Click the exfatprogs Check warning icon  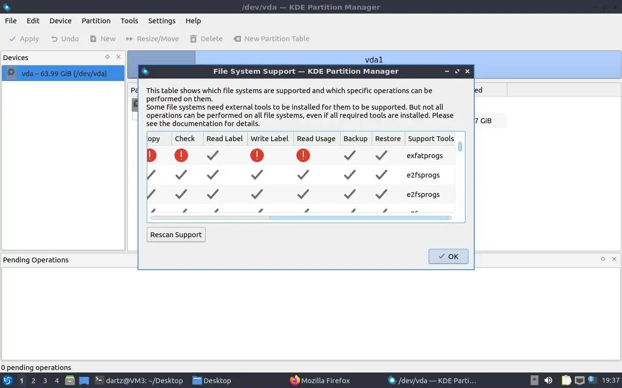tap(181, 155)
